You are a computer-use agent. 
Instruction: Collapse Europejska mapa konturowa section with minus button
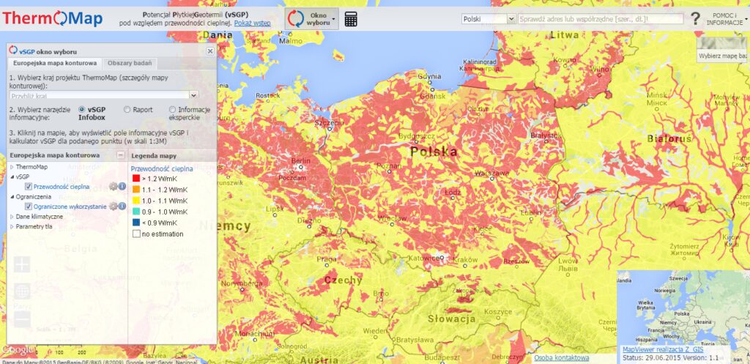pos(121,155)
